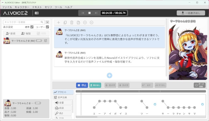Skip to next sentence in playback bar
209x121 pixels.
96,13
